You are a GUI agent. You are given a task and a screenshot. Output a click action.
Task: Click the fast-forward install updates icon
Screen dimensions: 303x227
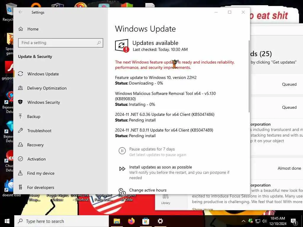click(x=122, y=169)
